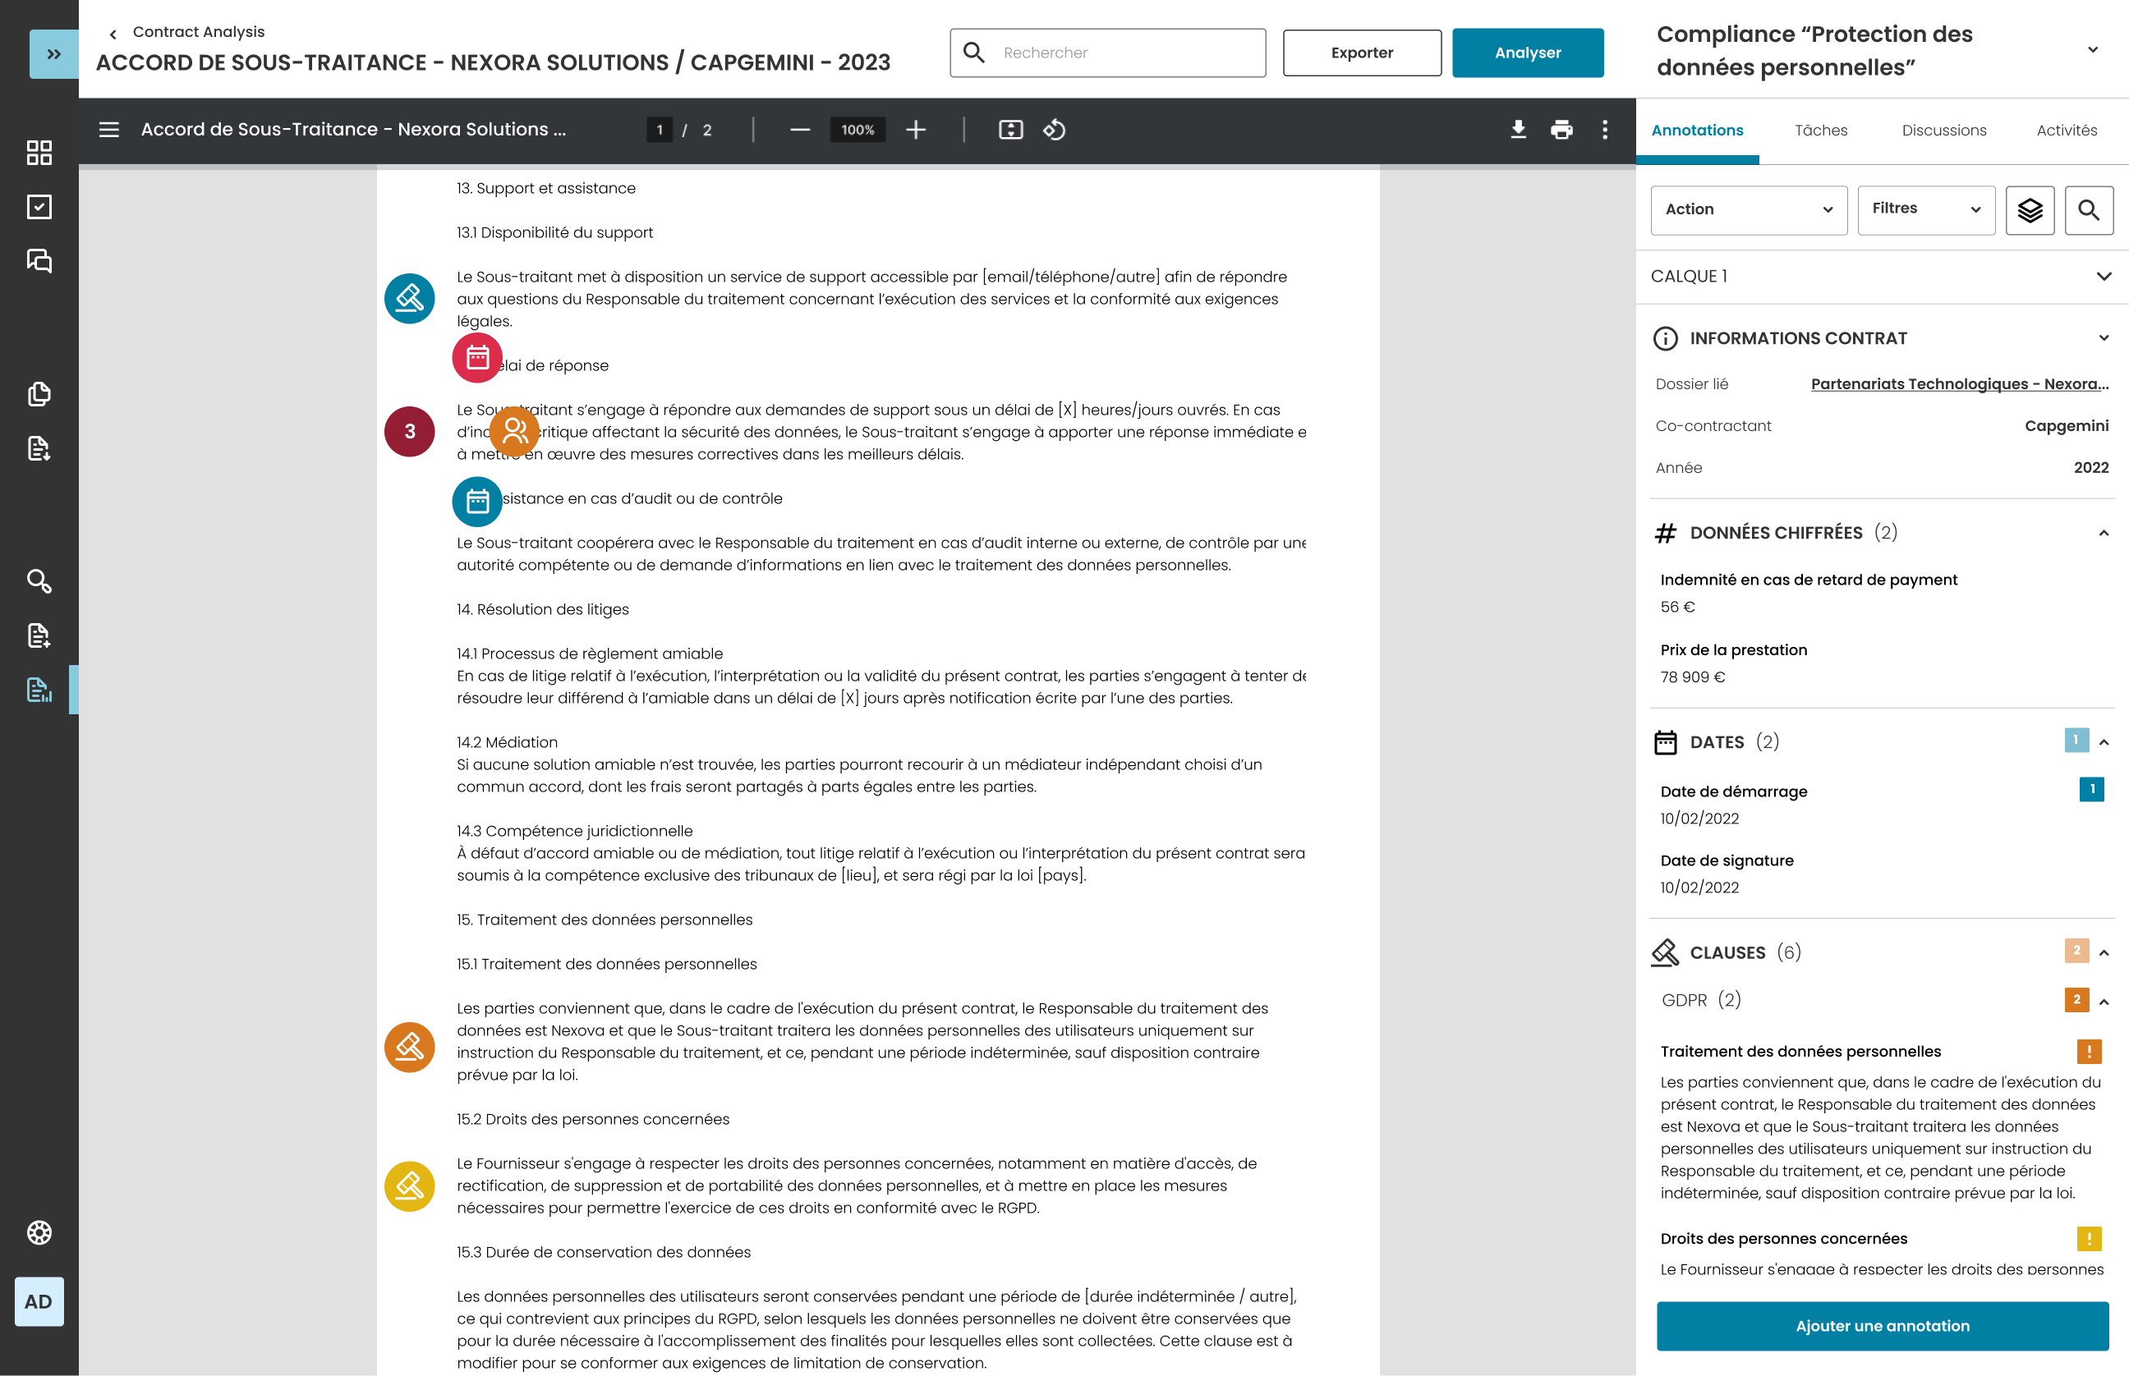
Task: Click the yellow clause marker beside section 15.2
Action: pyautogui.click(x=409, y=1186)
